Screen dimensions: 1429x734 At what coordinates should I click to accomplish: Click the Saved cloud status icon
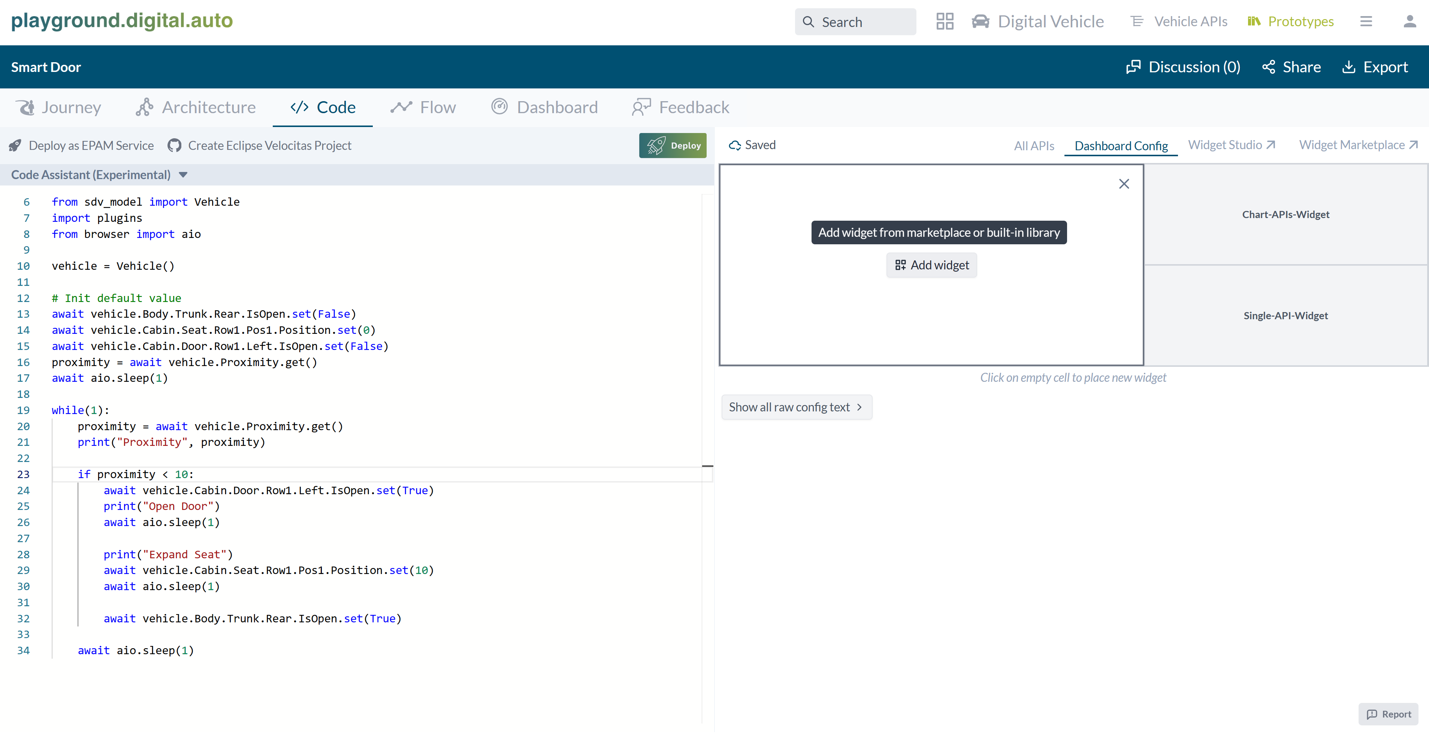734,145
